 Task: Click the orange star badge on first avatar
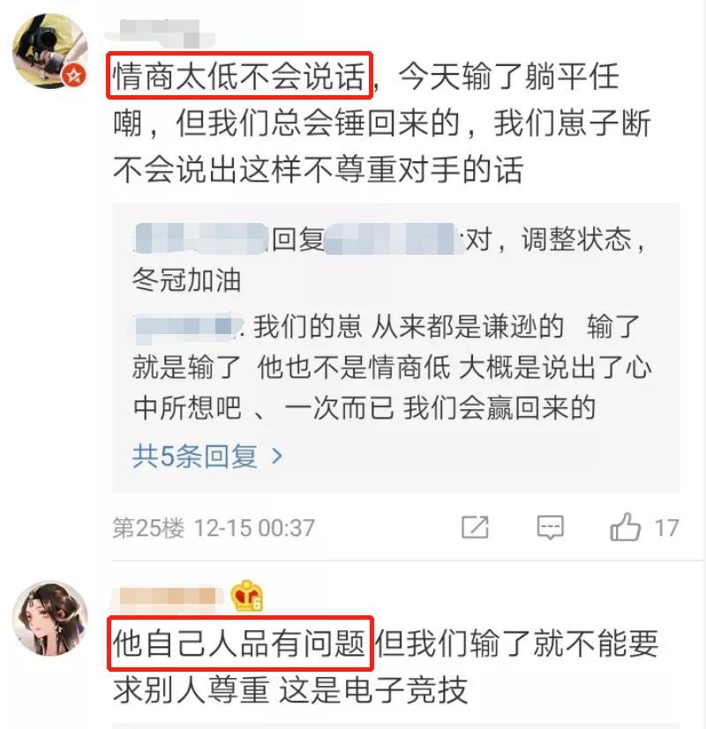point(74,75)
